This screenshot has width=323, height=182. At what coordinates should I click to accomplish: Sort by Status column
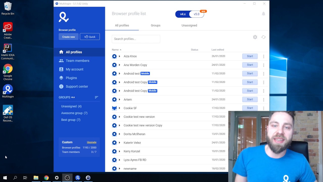(195, 50)
